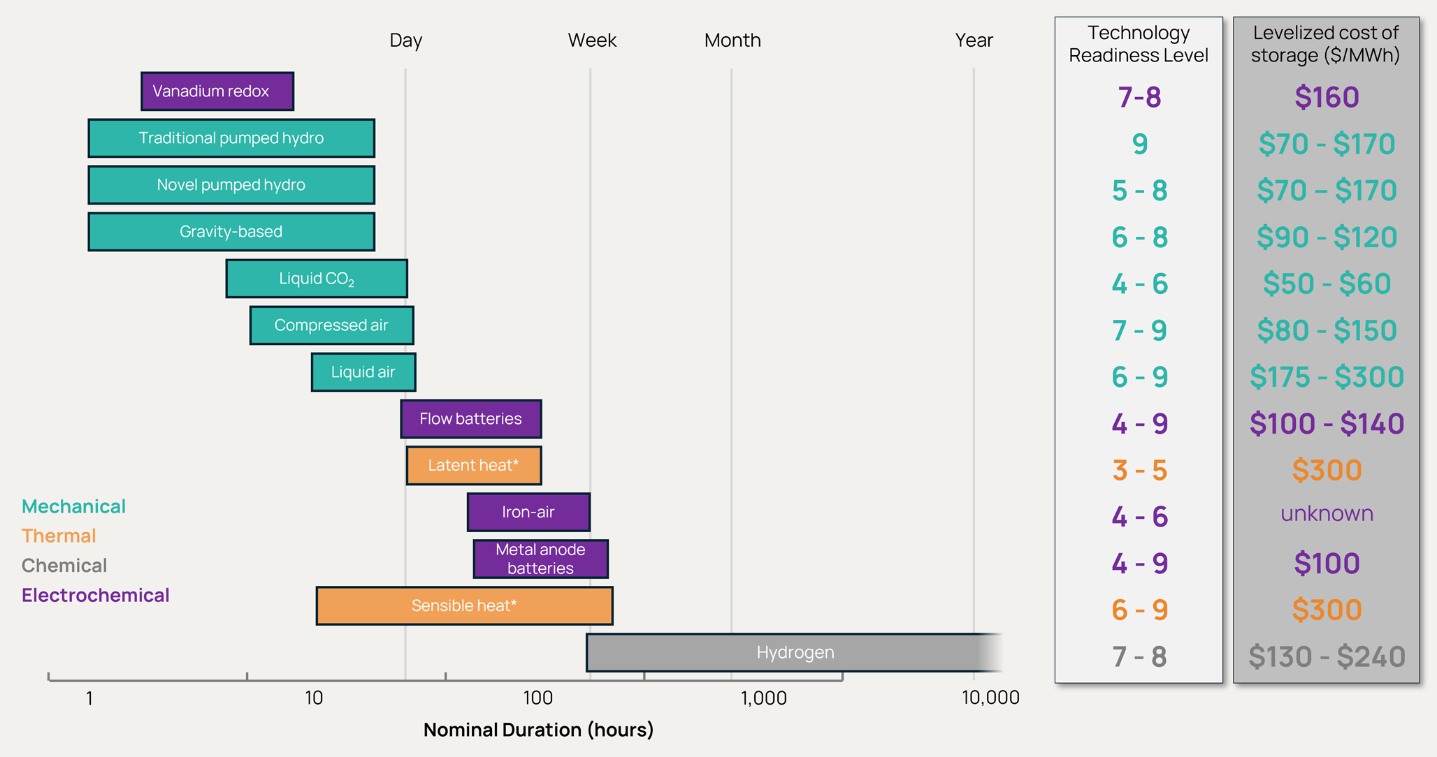The width and height of the screenshot is (1437, 757).
Task: Select the Traditional pumped hydro bar
Action: (231, 138)
